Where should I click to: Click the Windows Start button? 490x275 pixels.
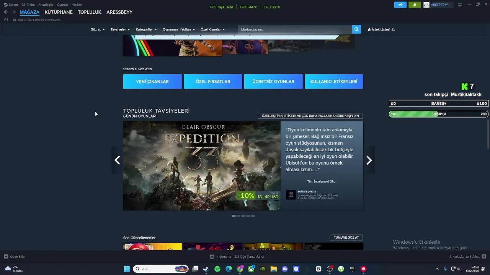(x=127, y=269)
